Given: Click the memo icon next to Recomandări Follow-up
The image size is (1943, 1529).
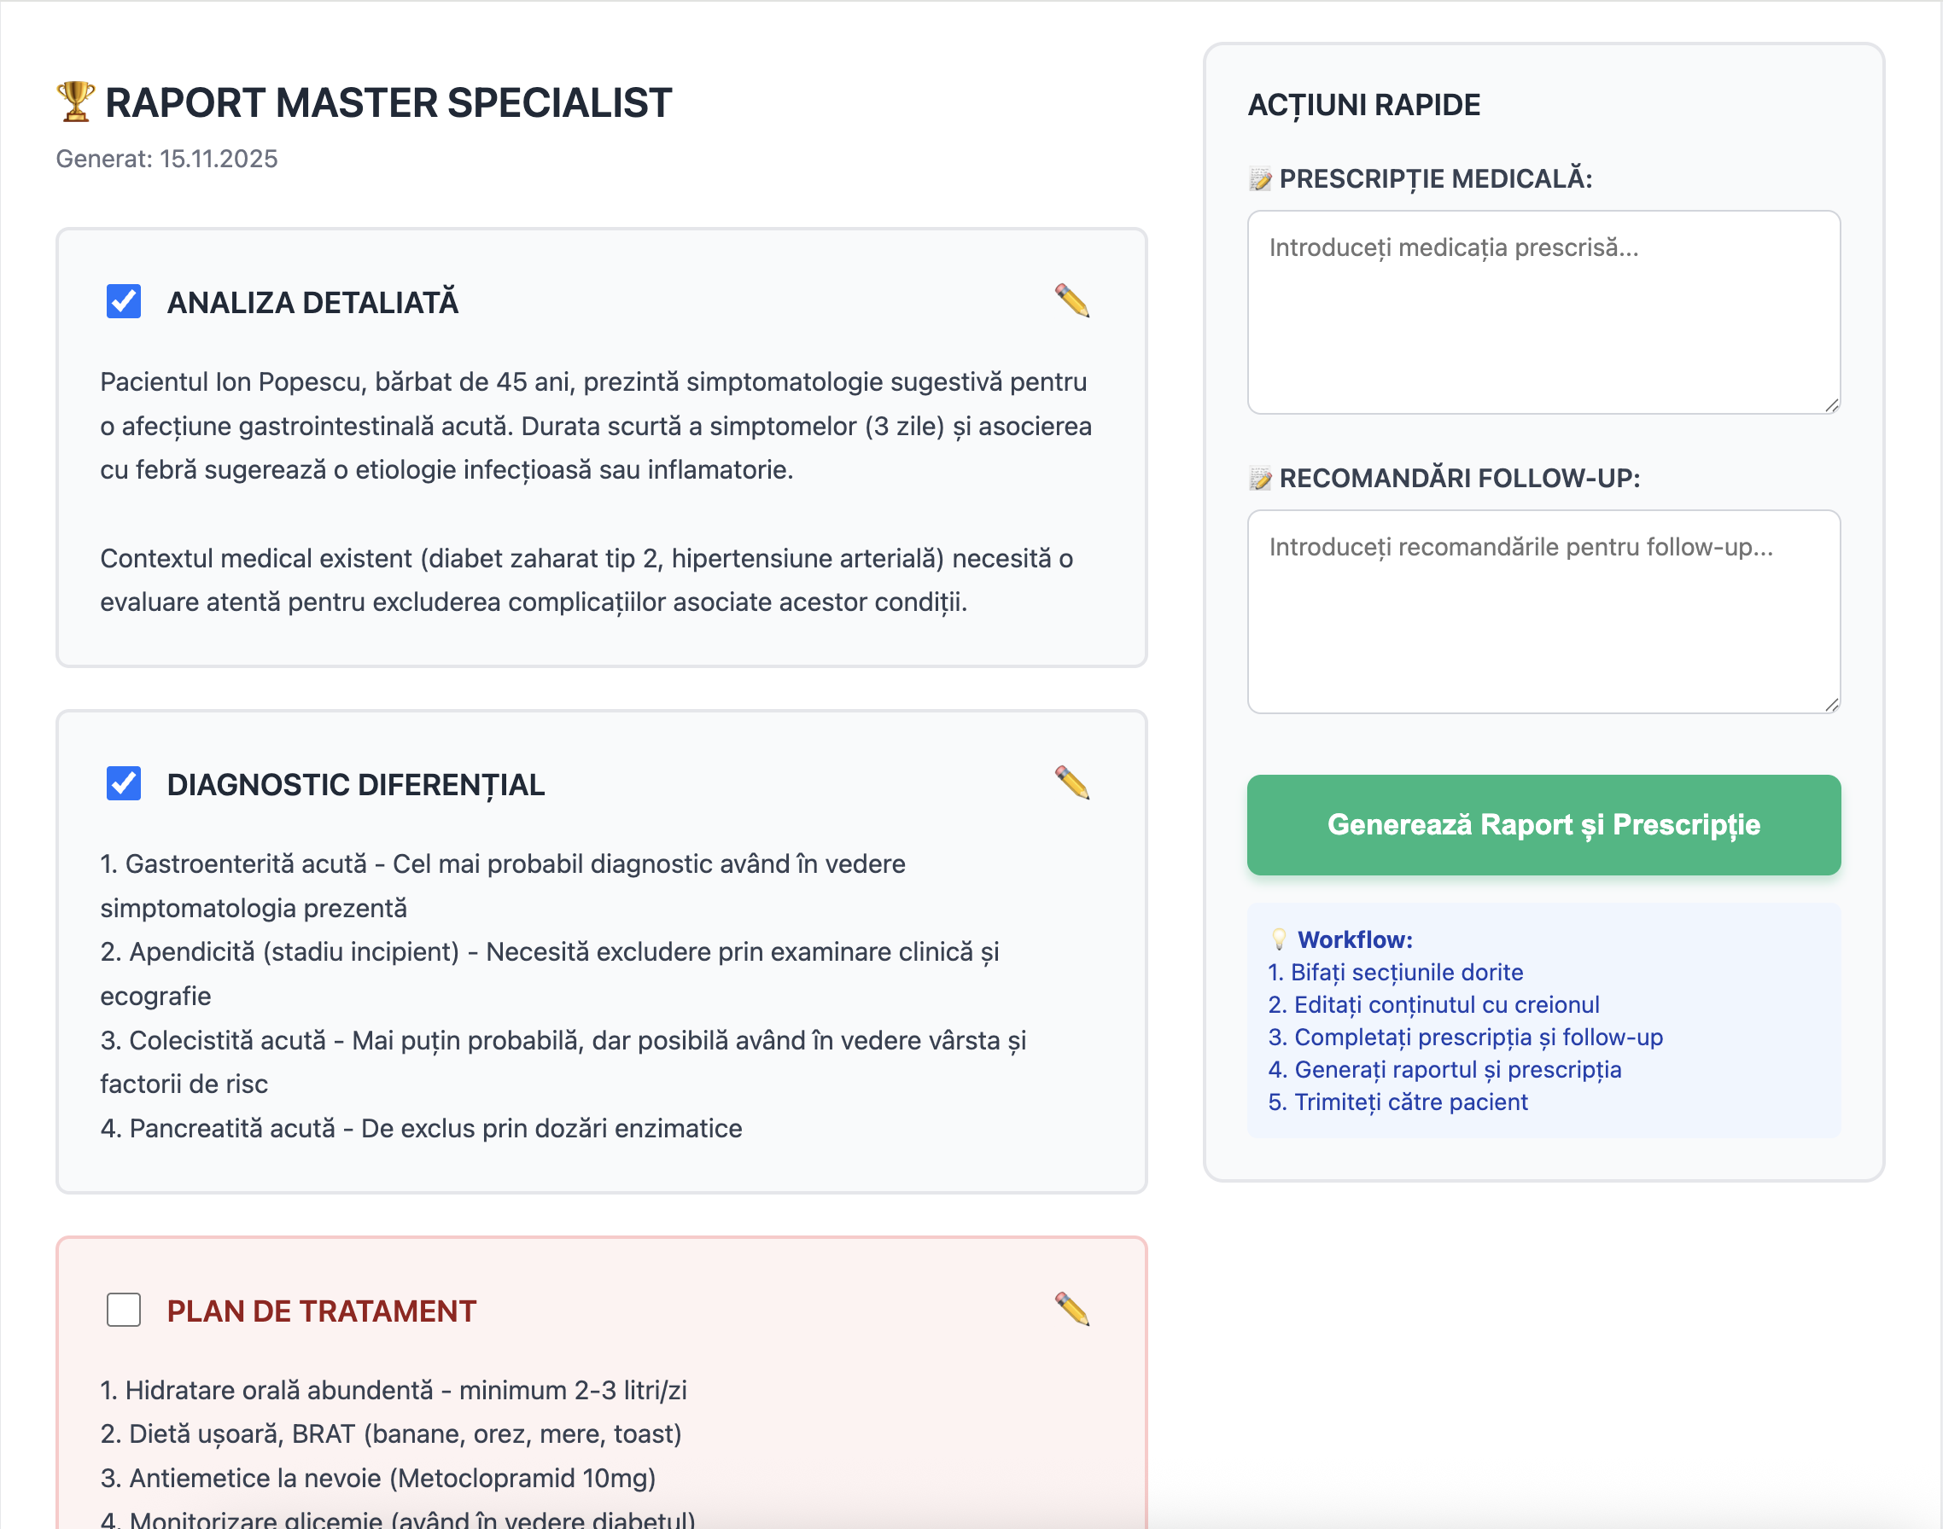Looking at the screenshot, I should [1258, 478].
